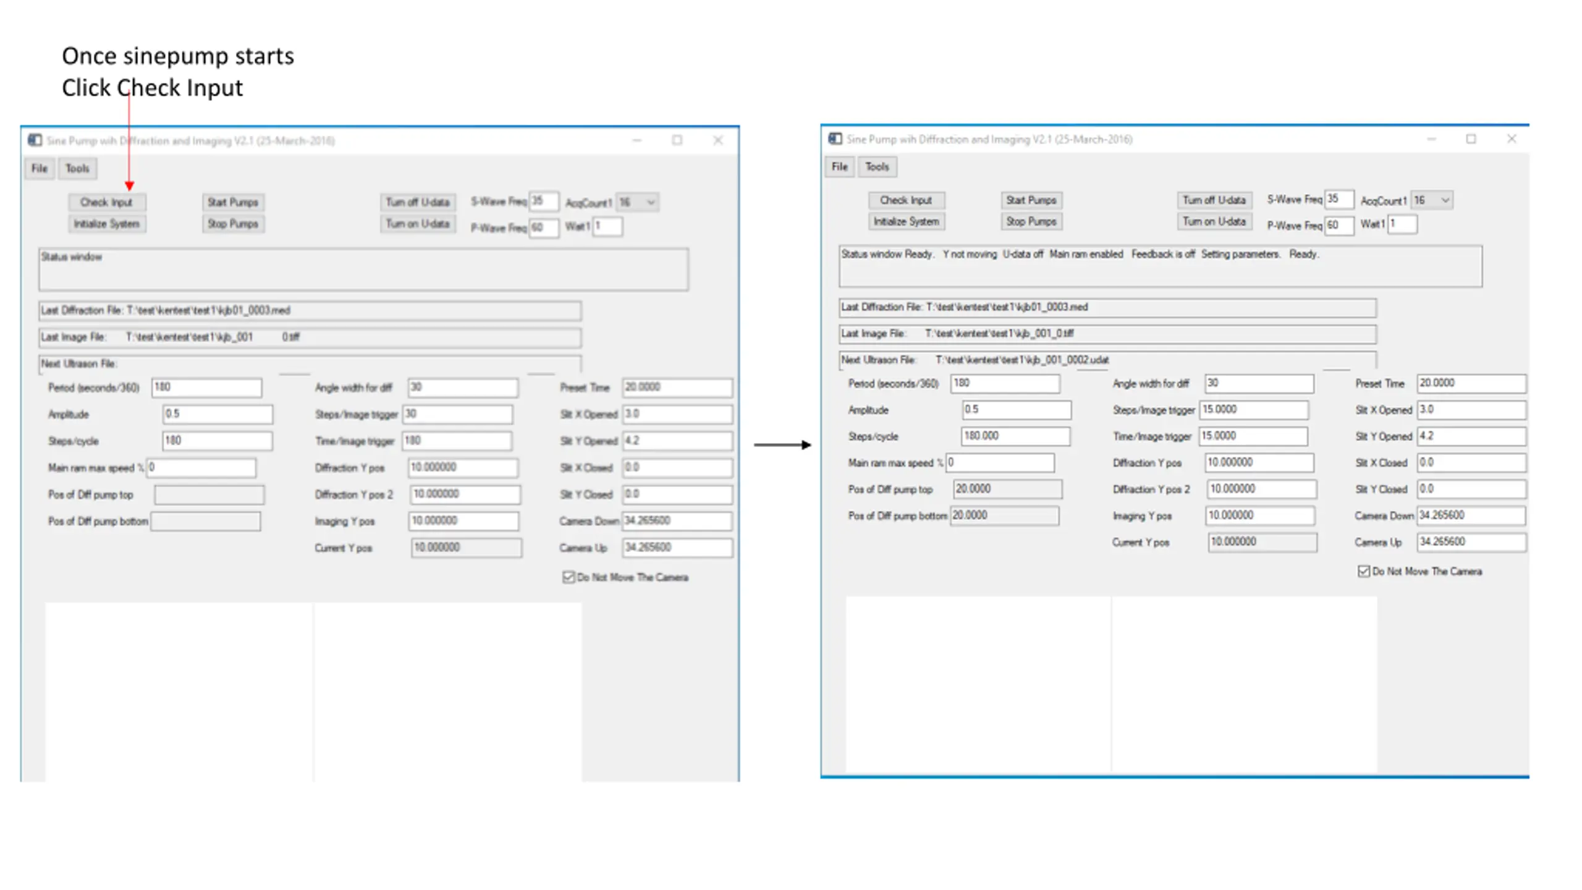Click Stop Pumps in right window
Image resolution: width=1582 pixels, height=890 pixels.
tap(1031, 221)
